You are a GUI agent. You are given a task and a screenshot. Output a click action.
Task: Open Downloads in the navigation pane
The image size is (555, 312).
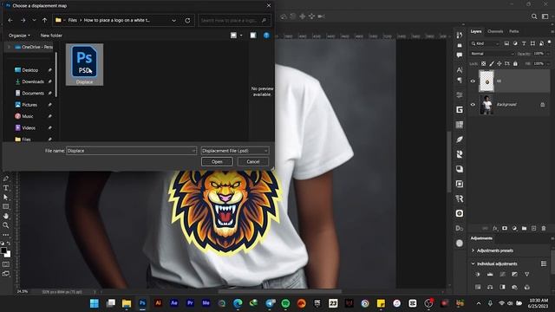[x=33, y=81]
